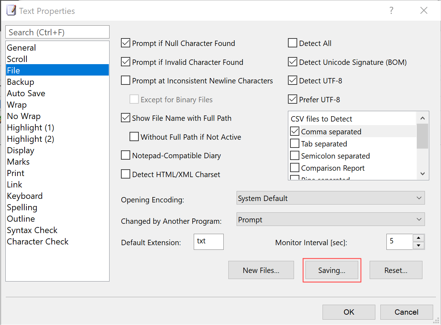Uncheck Comma separated CSV option

[x=295, y=131]
